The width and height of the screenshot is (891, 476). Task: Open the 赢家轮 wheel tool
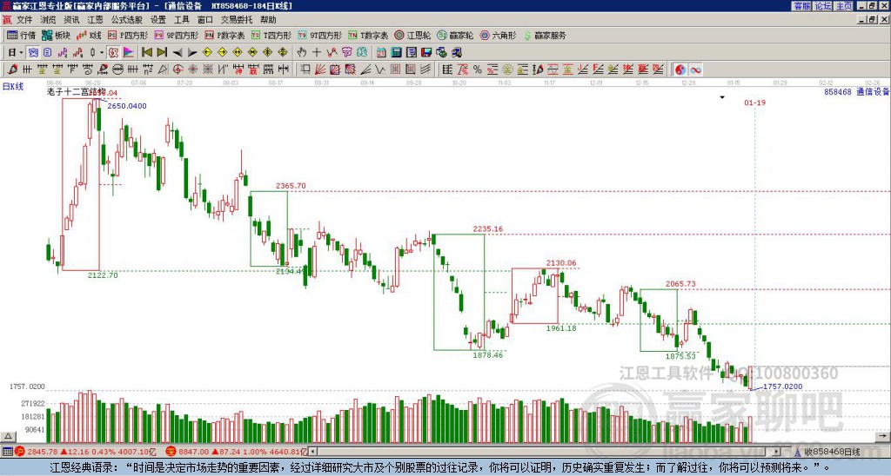tap(455, 36)
